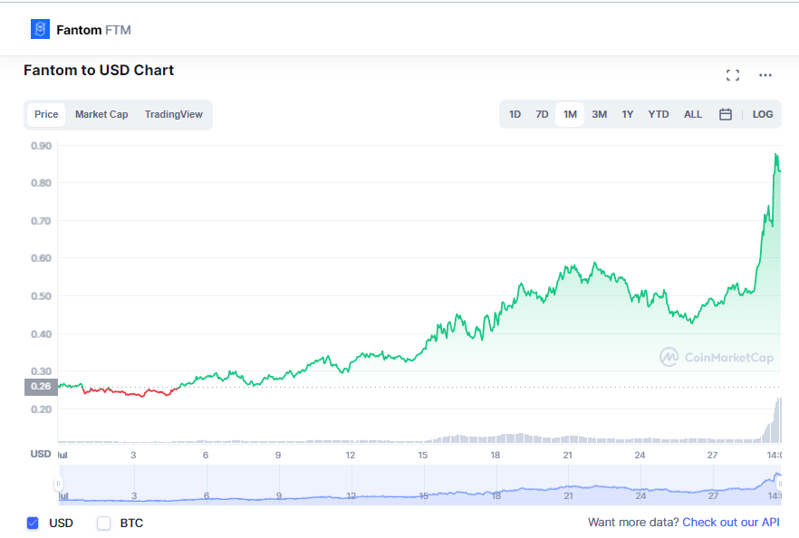
Task: Select ALL time range
Action: click(692, 114)
